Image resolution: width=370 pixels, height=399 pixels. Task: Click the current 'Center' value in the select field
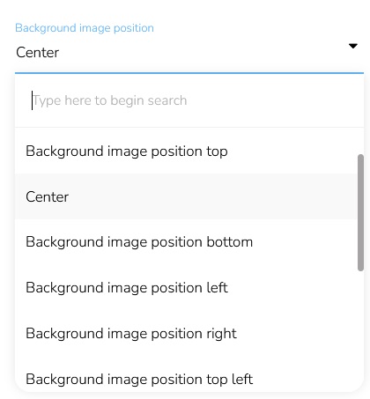click(x=38, y=53)
